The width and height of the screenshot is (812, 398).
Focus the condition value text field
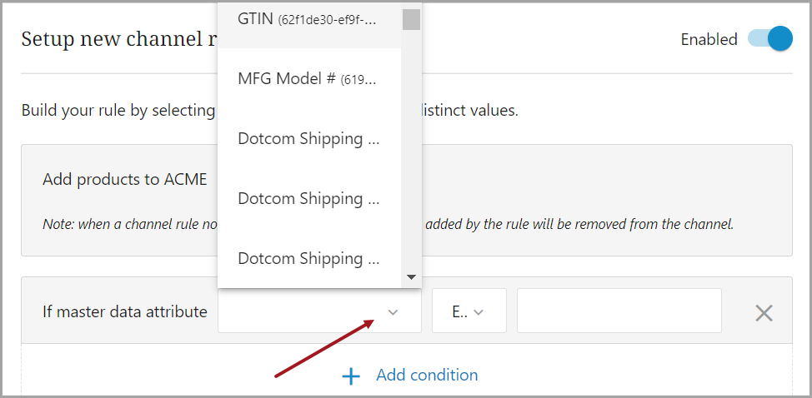[619, 311]
